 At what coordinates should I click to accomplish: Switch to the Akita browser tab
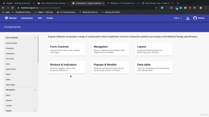pos(53,3)
